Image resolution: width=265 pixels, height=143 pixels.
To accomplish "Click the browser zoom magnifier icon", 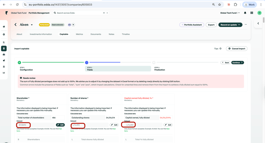I will pos(214,5).
